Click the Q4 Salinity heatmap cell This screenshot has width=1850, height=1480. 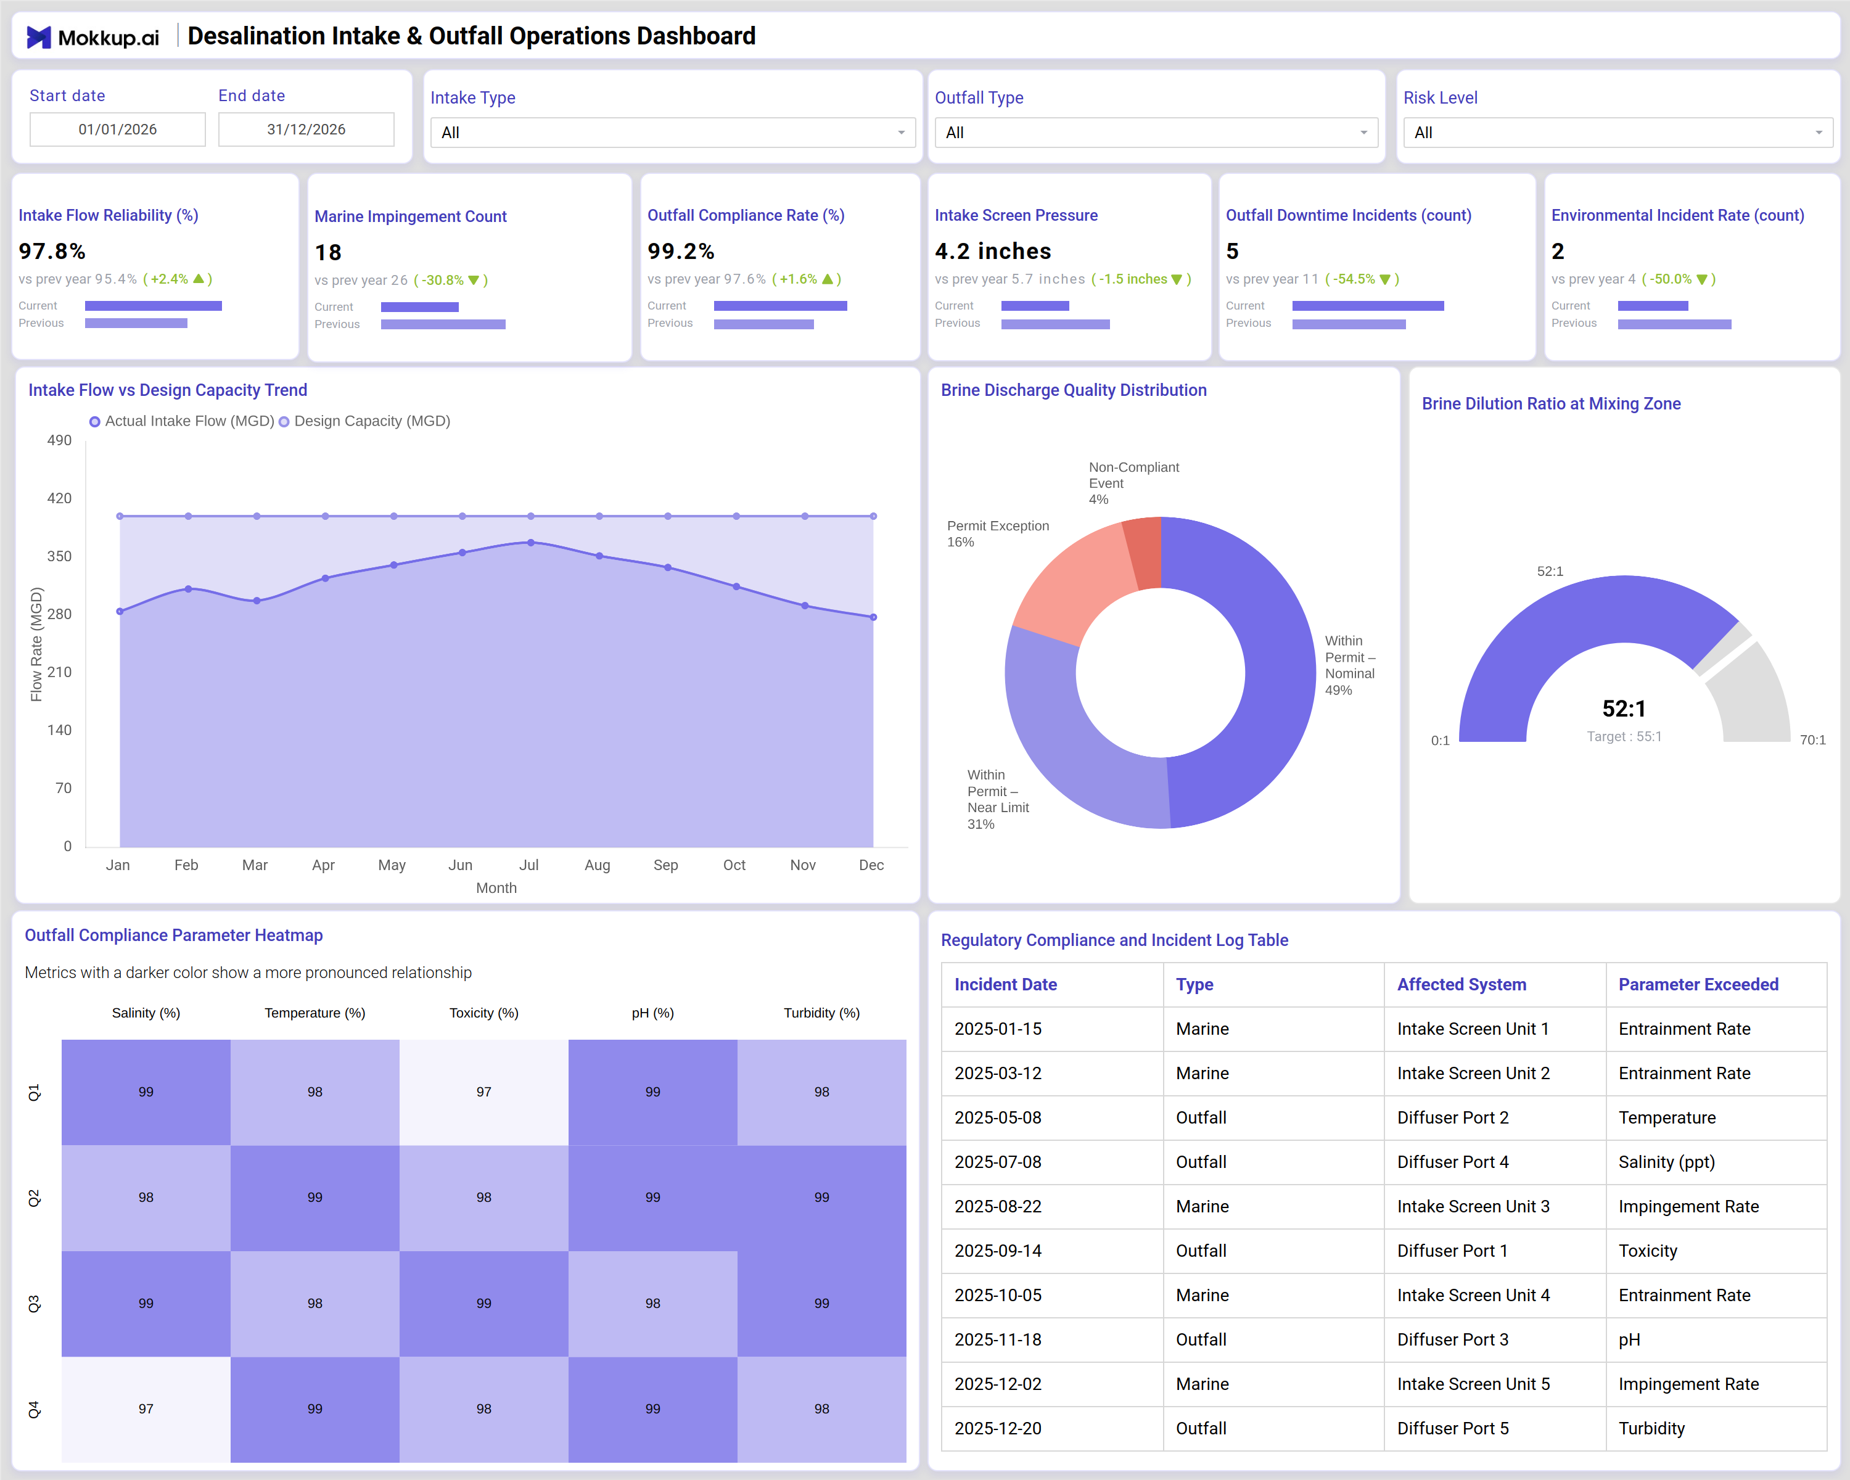click(146, 1410)
